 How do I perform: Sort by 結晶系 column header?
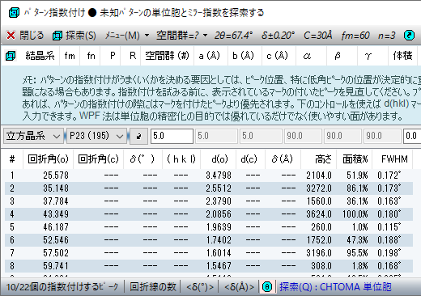(40, 56)
